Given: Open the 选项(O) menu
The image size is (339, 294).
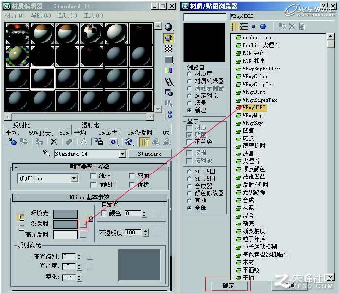Looking at the screenshot, I should (67, 16).
